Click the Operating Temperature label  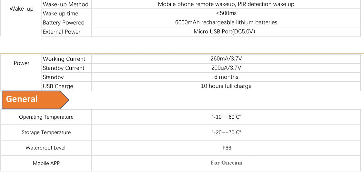[46, 117]
